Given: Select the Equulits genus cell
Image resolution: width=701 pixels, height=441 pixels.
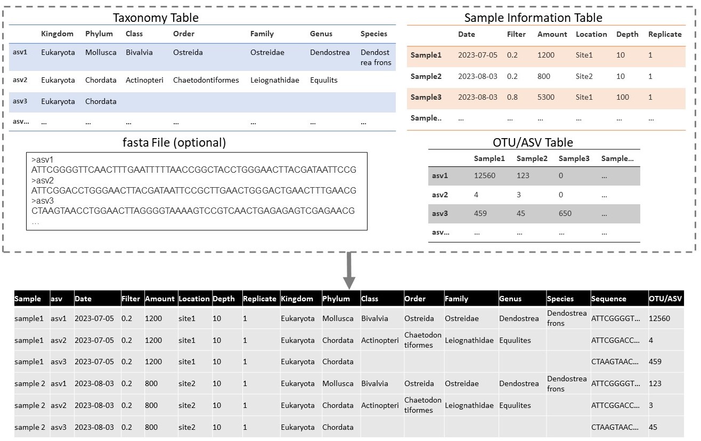Looking at the screenshot, I should coord(323,81).
